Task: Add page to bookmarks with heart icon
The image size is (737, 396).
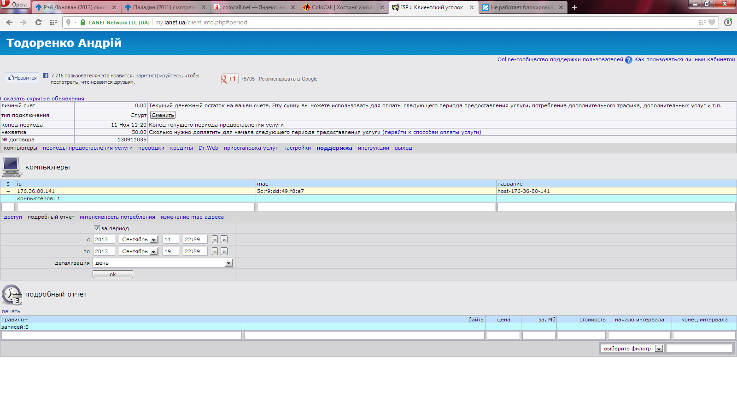Action: (712, 22)
